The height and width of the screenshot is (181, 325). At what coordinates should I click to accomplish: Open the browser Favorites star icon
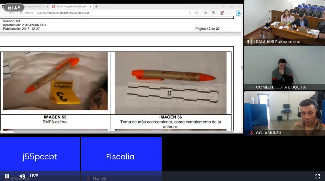click(205, 13)
